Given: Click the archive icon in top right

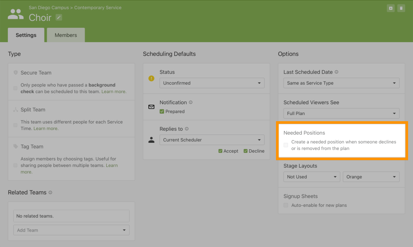Looking at the screenshot, I should click(x=390, y=8).
